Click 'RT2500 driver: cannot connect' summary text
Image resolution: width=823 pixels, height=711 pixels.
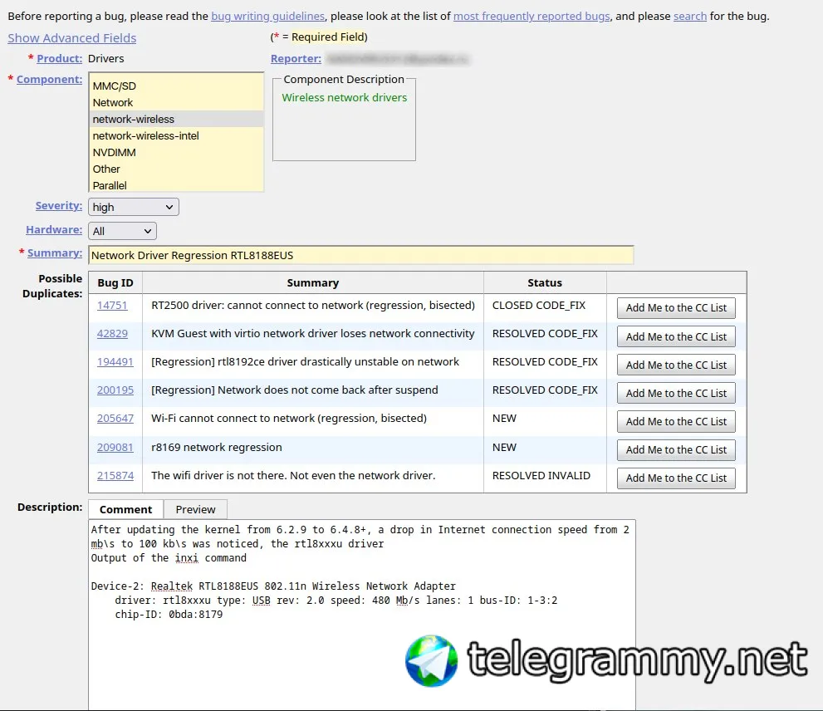click(313, 306)
